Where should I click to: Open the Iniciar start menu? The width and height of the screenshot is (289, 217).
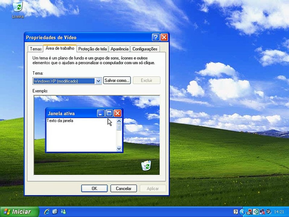click(x=19, y=212)
